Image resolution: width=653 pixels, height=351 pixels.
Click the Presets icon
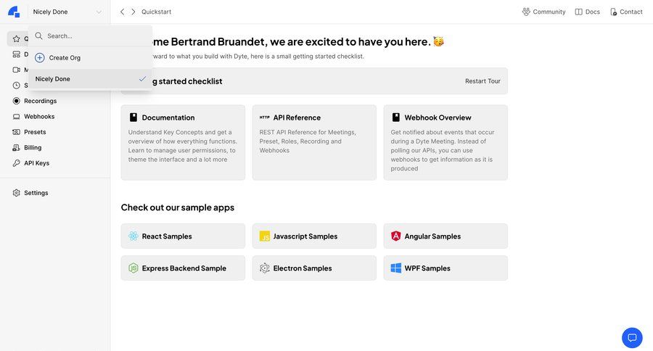[16, 132]
